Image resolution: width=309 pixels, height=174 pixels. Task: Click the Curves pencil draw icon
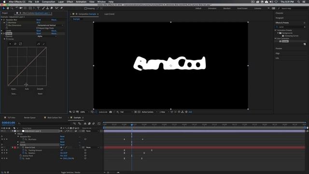(x=44, y=44)
